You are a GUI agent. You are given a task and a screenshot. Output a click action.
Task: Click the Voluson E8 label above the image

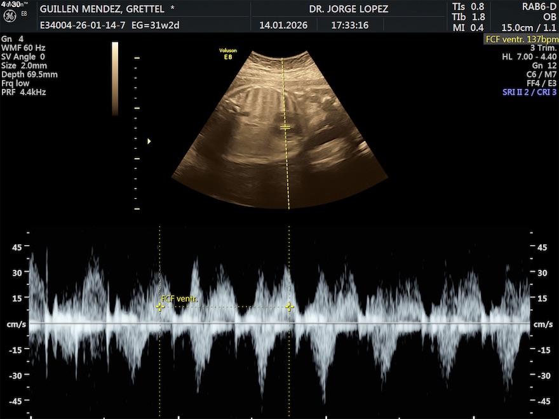(x=228, y=53)
